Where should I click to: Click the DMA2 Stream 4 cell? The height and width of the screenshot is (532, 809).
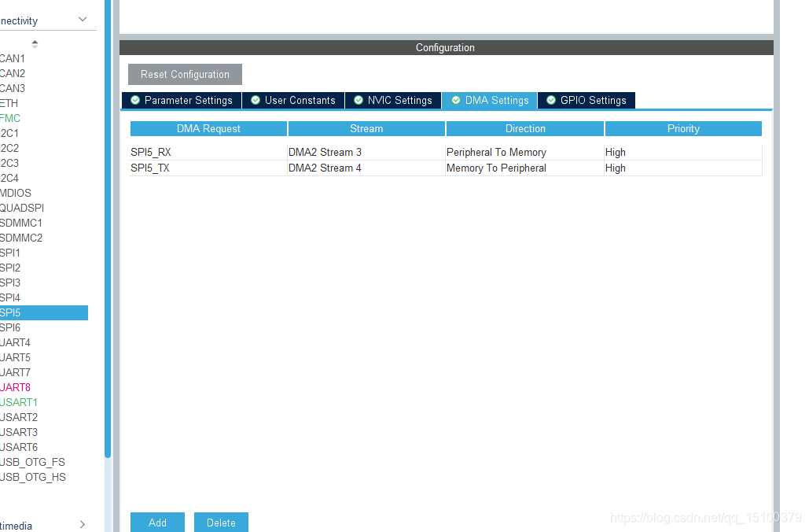[x=366, y=168]
